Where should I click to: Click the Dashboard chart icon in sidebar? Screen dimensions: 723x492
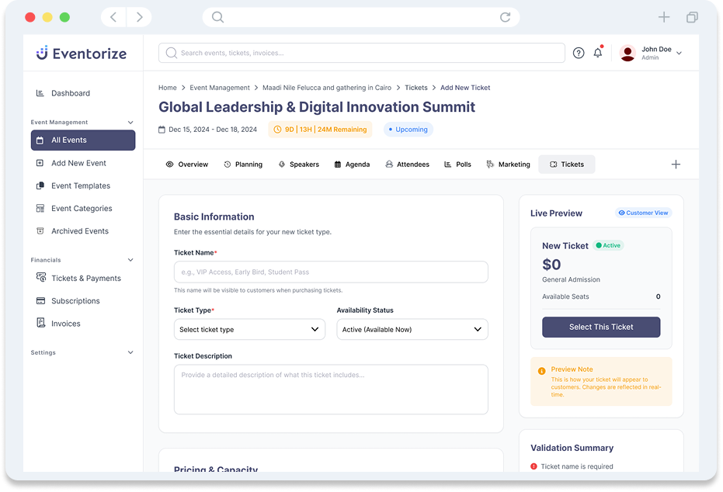click(x=40, y=93)
